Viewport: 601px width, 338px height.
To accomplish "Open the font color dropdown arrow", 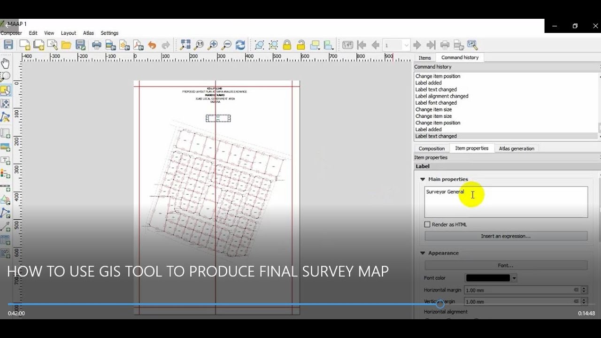I will coord(514,278).
